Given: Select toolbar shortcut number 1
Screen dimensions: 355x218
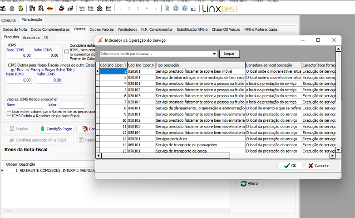Looking at the screenshot, I should [120, 8].
